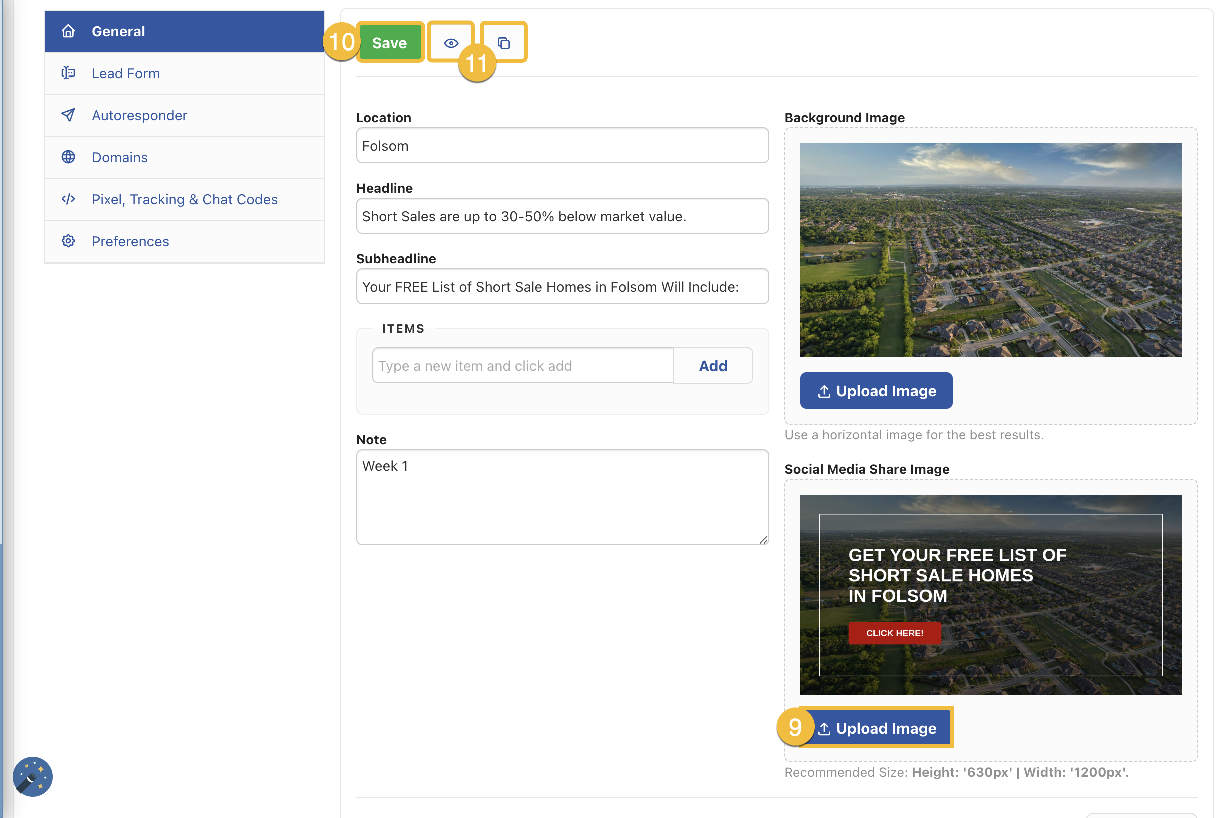This screenshot has height=818, width=1232.
Task: Click the eye preview icon button
Action: [450, 43]
